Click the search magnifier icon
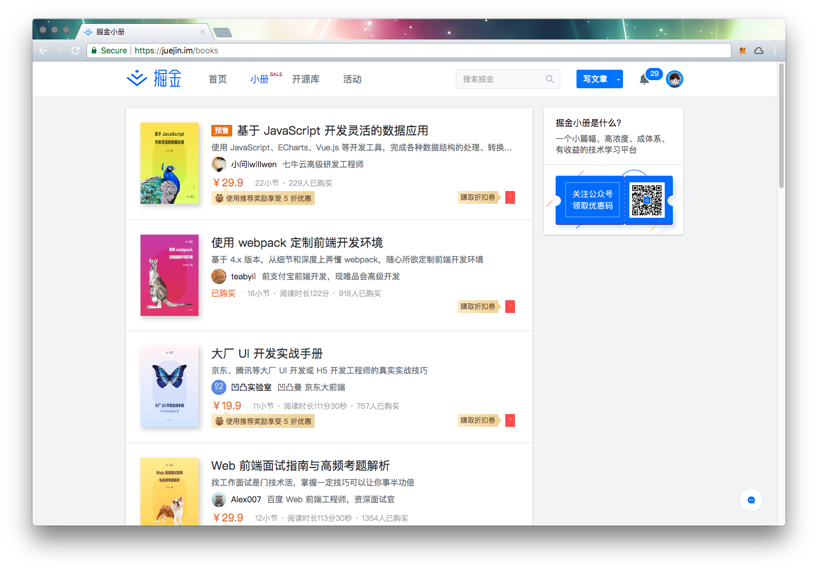 pyautogui.click(x=549, y=79)
